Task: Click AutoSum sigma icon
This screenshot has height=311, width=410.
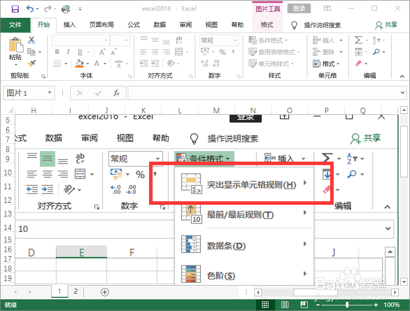Action: pos(358,40)
